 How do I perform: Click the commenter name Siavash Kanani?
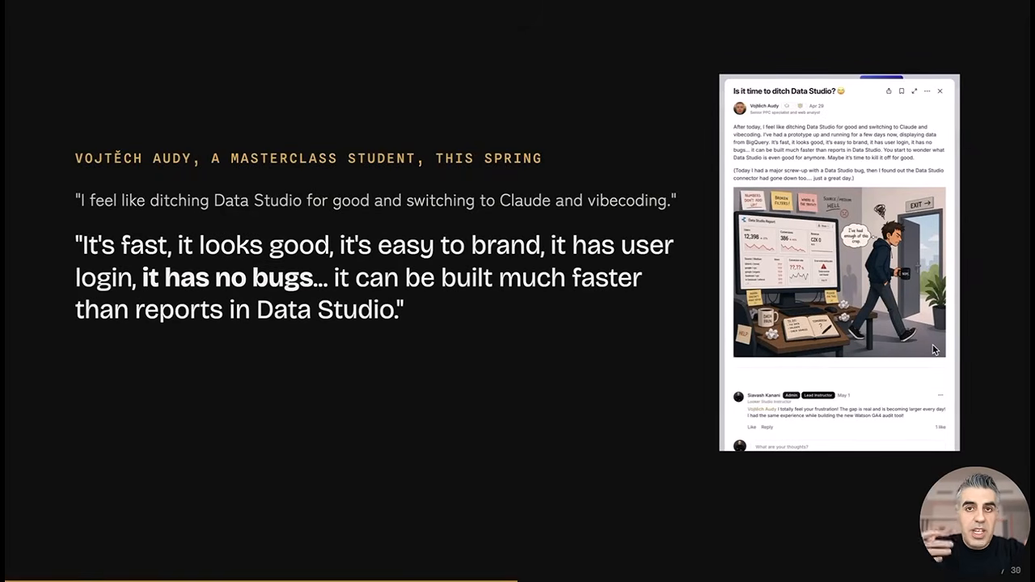tap(764, 395)
